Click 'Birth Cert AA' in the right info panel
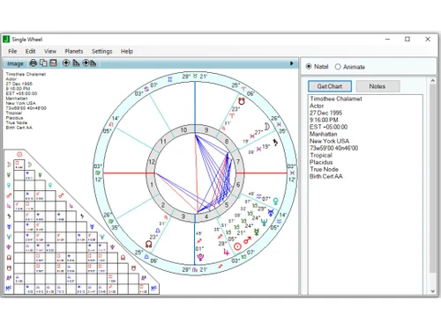Viewport: 441px width, 330px height. pos(326,176)
